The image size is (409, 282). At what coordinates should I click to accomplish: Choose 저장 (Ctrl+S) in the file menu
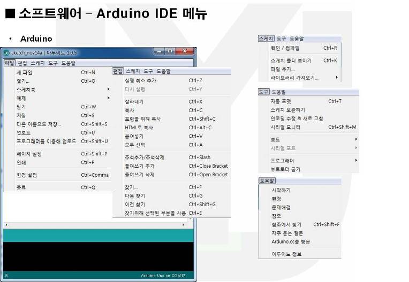(x=58, y=115)
